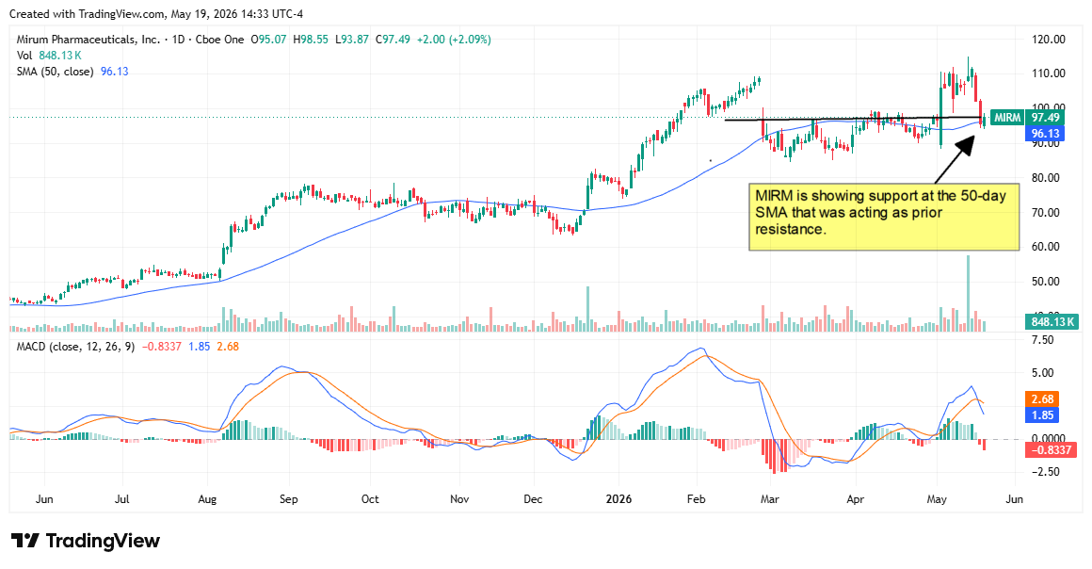Click the close value C97.49
The width and height of the screenshot is (1092, 569).
tap(393, 40)
